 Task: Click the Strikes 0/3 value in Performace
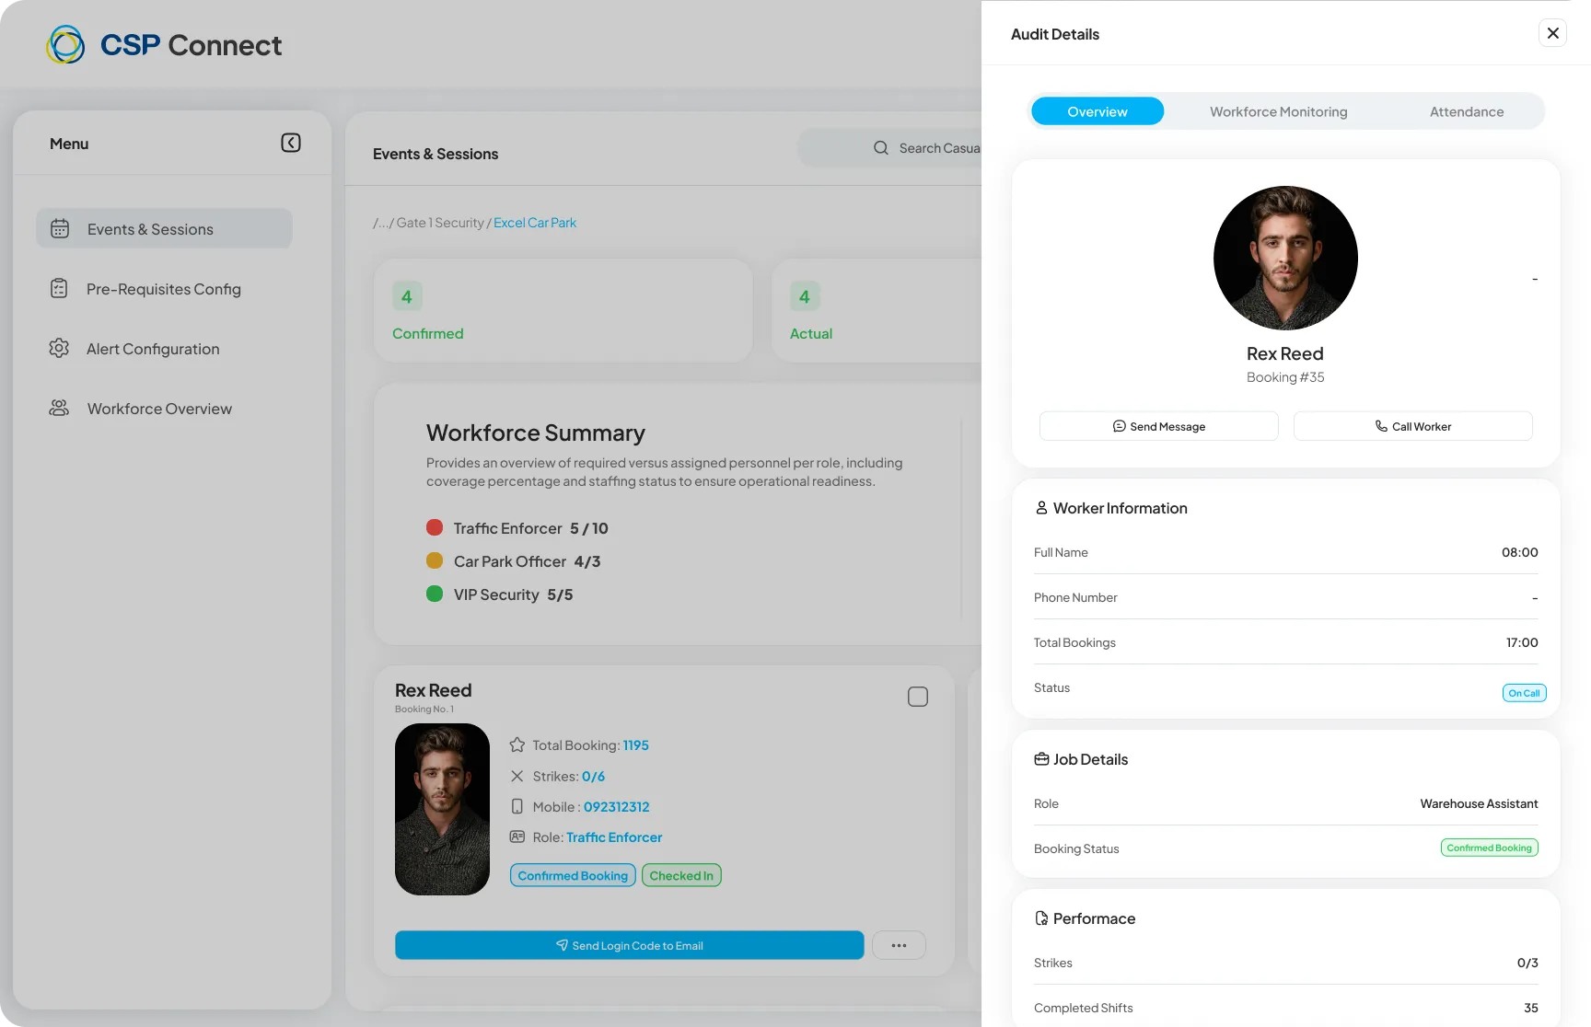(x=1527, y=963)
